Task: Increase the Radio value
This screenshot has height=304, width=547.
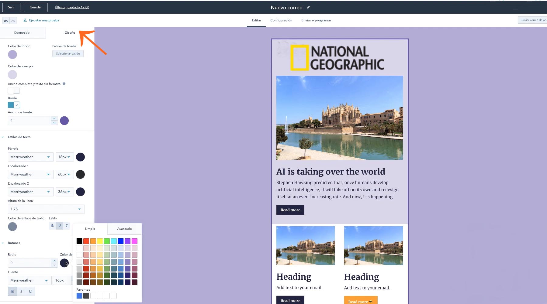Action: click(x=54, y=261)
